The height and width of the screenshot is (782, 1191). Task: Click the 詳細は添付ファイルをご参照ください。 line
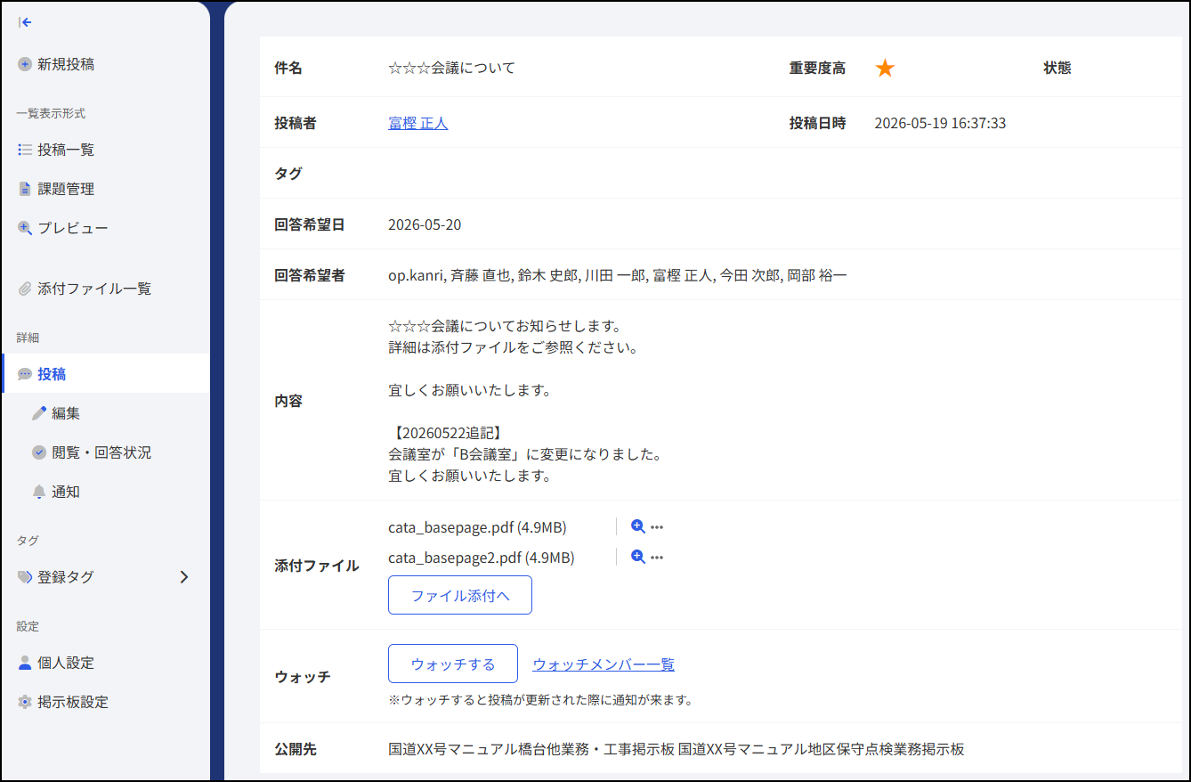[514, 347]
